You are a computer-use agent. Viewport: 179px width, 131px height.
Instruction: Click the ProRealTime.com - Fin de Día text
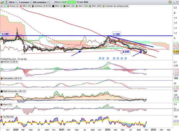[x=13, y=59]
